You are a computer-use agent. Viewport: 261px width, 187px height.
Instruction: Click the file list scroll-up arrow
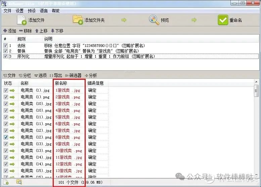point(256,82)
